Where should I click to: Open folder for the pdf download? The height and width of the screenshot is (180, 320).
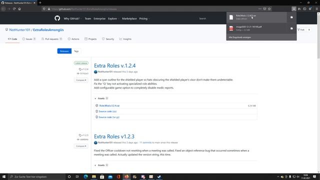pos(291,28)
